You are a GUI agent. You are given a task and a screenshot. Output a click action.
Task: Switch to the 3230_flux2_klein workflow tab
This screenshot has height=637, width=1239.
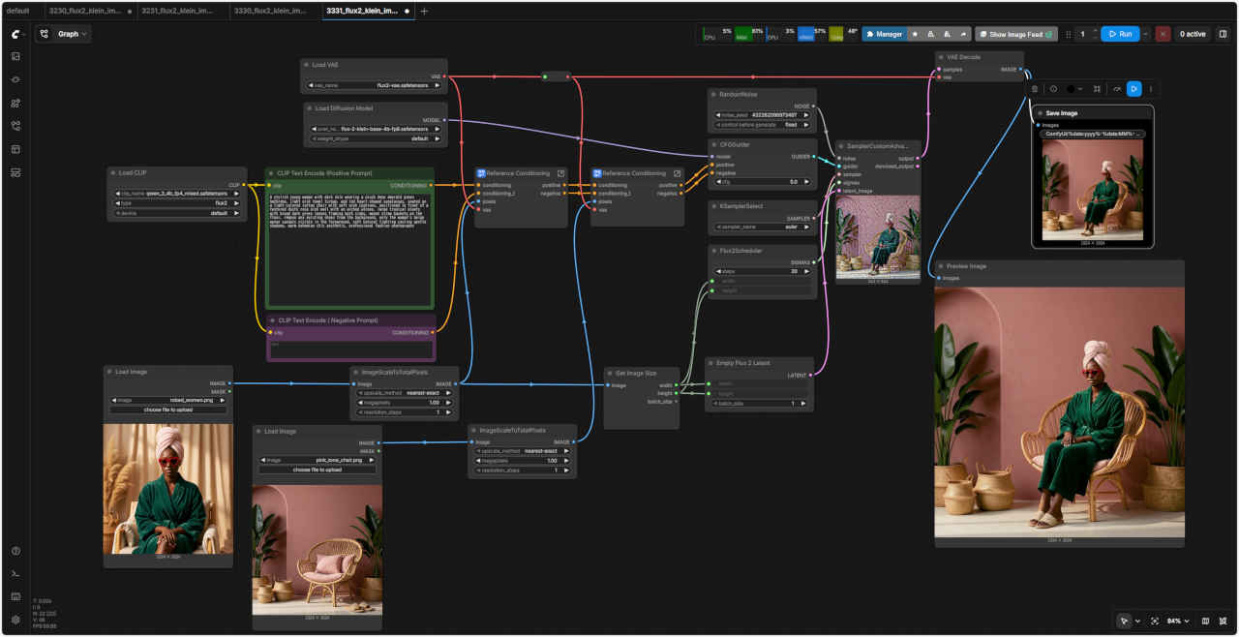(87, 11)
